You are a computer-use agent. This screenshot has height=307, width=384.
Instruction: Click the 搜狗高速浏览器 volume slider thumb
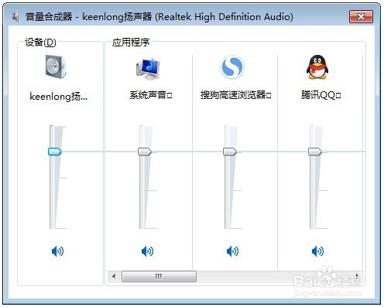230,152
